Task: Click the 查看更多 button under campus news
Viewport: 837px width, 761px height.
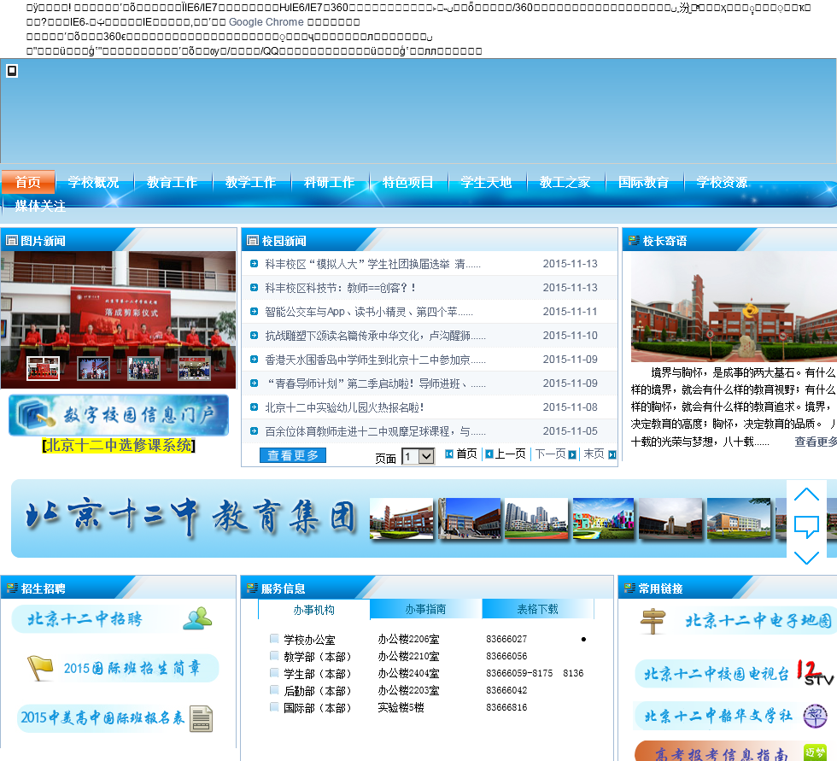Action: 292,455
